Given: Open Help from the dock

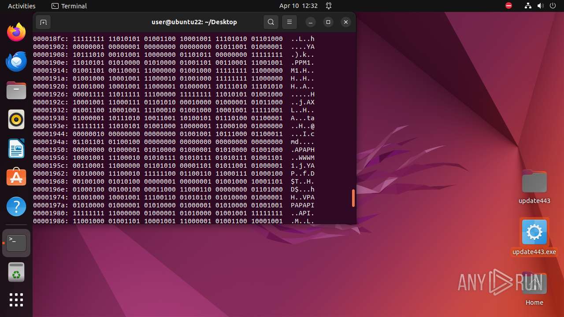Looking at the screenshot, I should (16, 207).
